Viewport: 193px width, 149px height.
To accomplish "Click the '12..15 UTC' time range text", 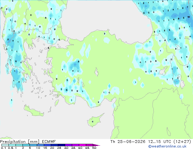I will click(x=160, y=142).
